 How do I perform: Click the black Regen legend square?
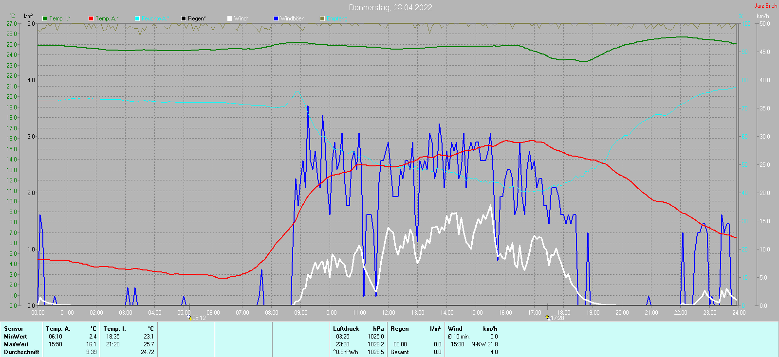pos(184,18)
